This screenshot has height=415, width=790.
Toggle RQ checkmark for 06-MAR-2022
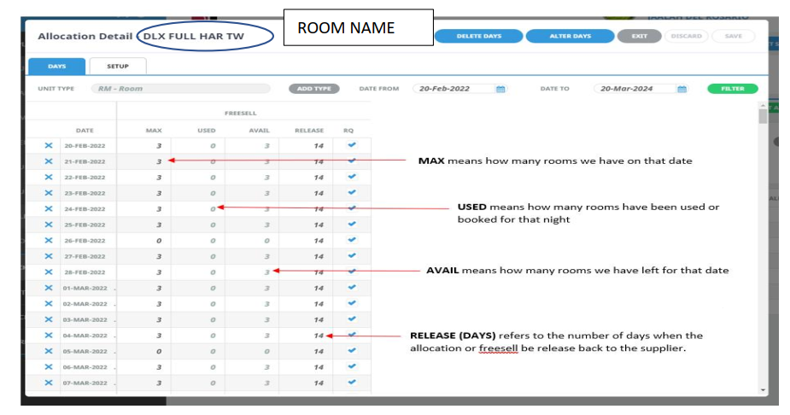tap(352, 366)
